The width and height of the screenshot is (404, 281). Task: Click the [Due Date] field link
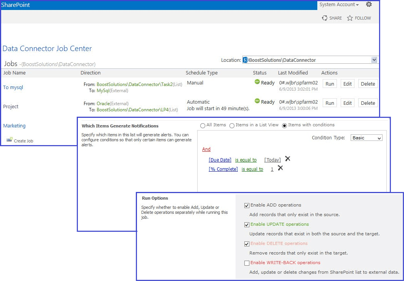[x=220, y=160]
